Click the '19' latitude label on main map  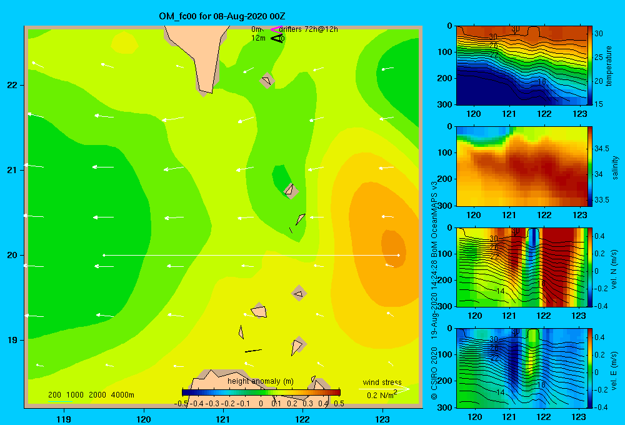click(12, 340)
